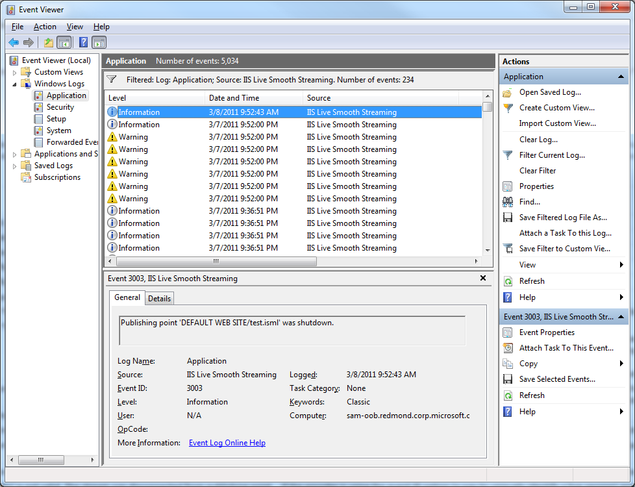Viewport: 635px width, 487px height.
Task: Close the event preview pane with X
Action: [482, 278]
